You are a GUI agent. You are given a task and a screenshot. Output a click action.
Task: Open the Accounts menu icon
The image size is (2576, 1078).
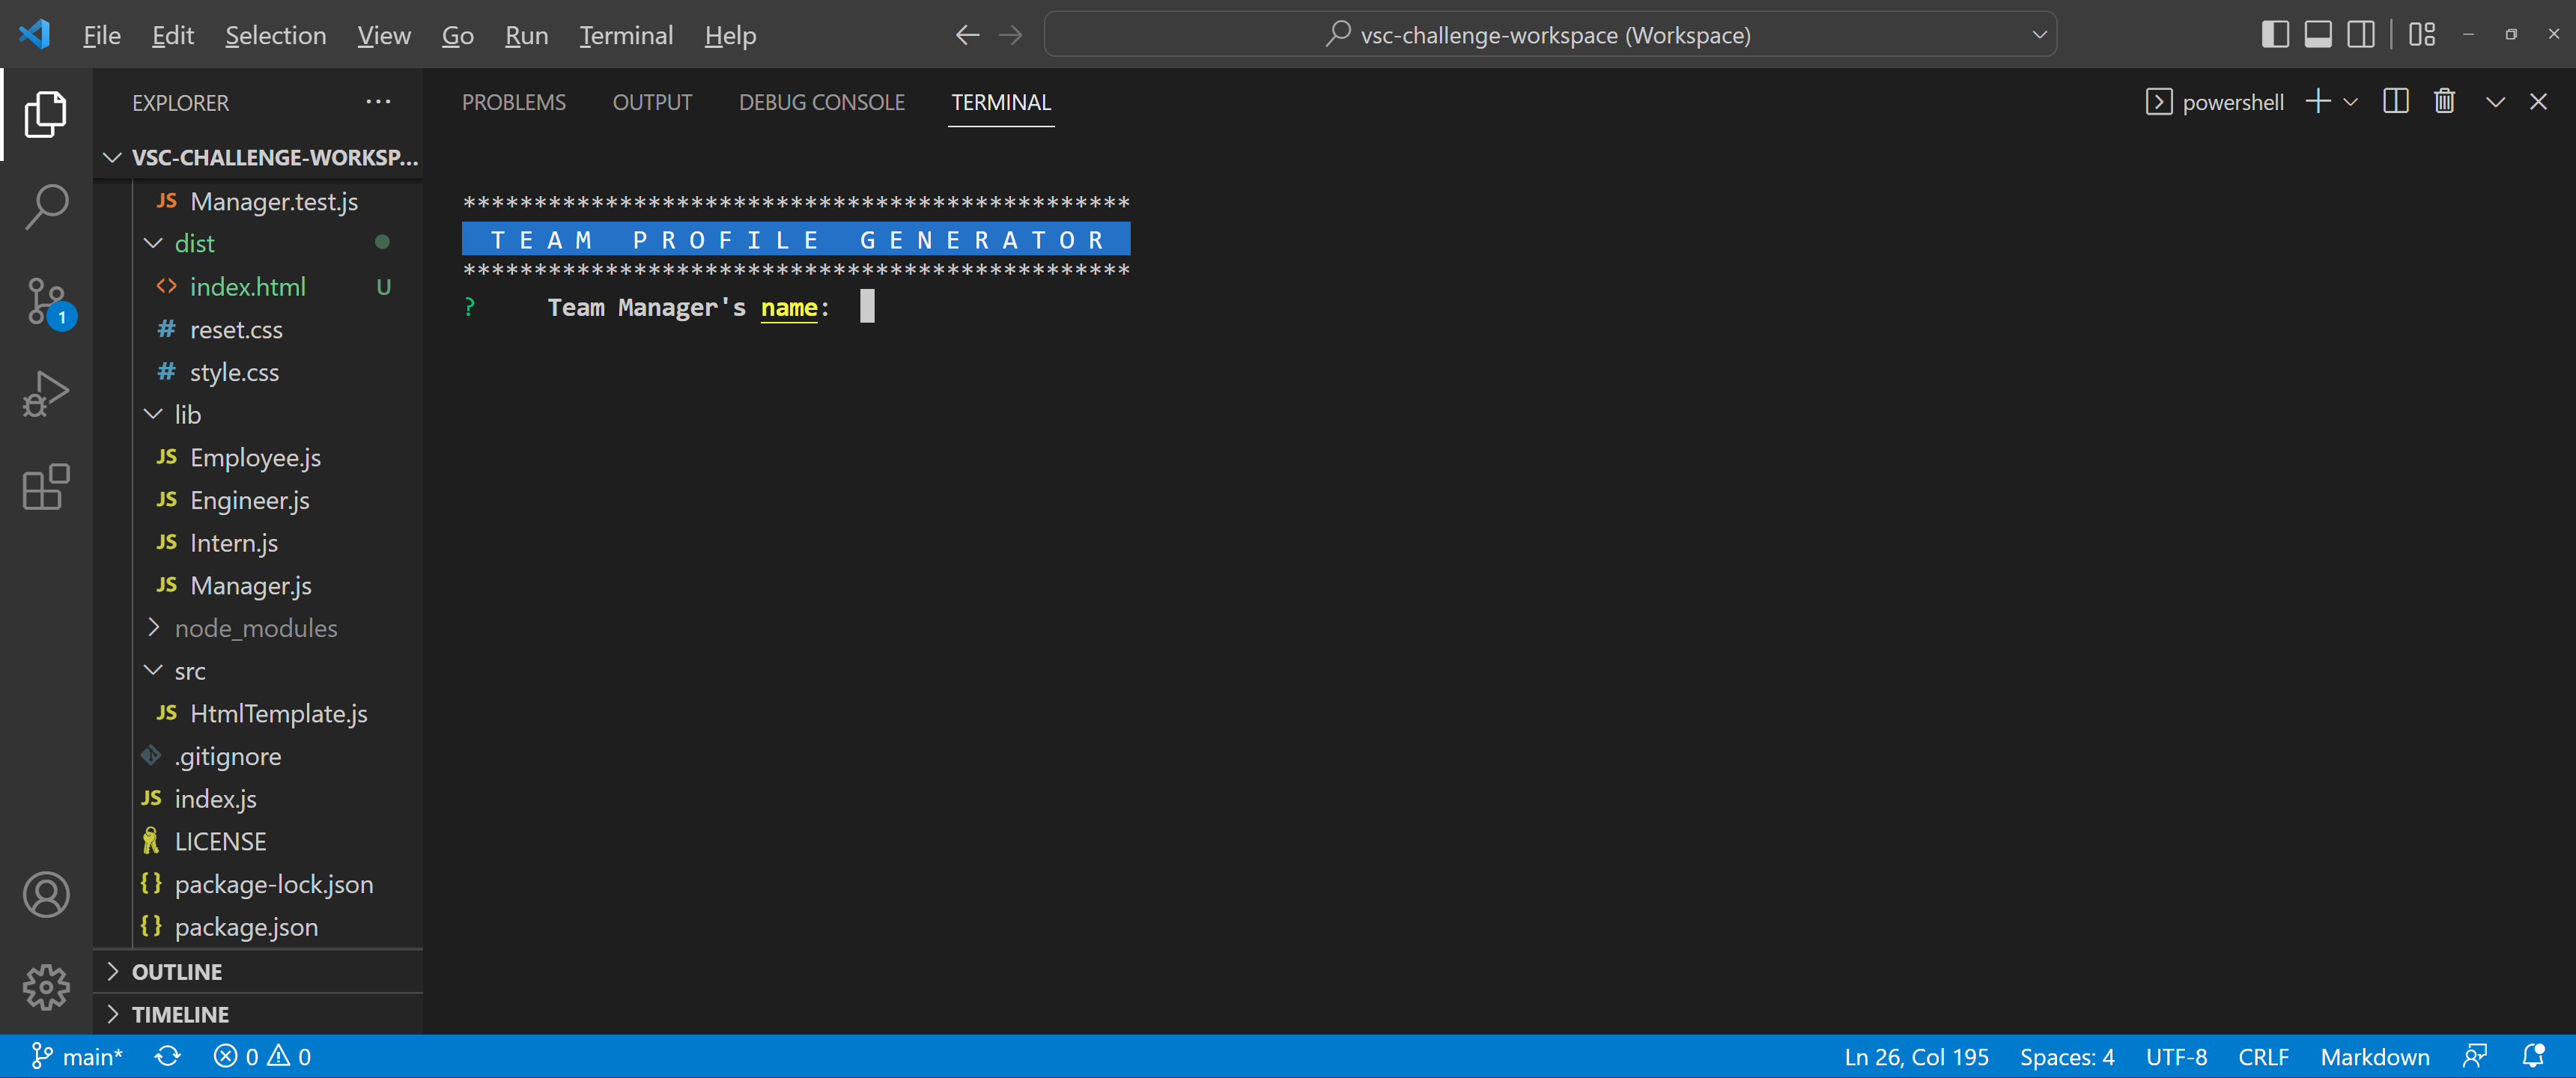46,895
